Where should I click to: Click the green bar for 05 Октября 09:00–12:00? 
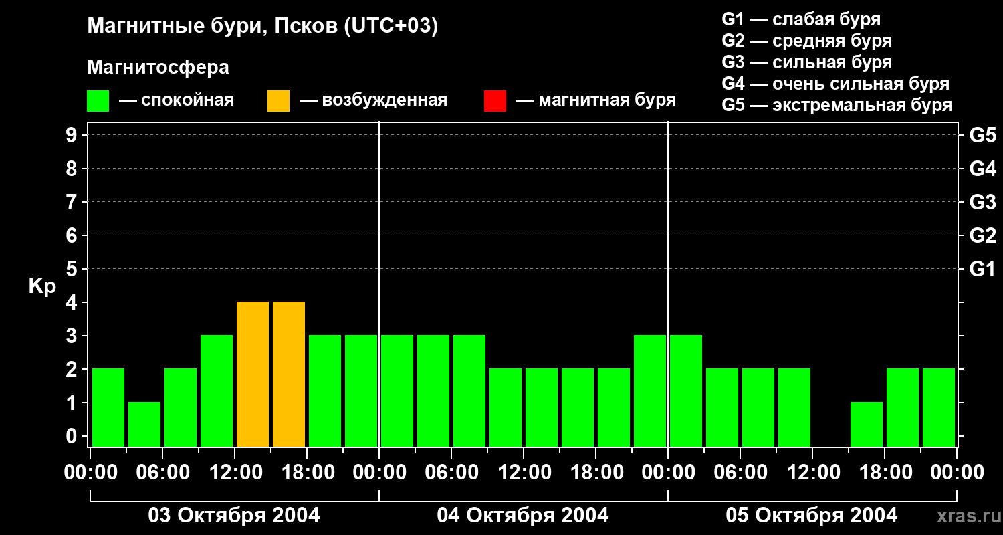click(x=794, y=407)
